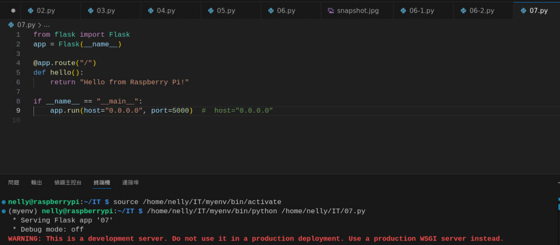The image size is (560, 245).
Task: Click the Python icon on the 05.py tab
Action: 211,10
